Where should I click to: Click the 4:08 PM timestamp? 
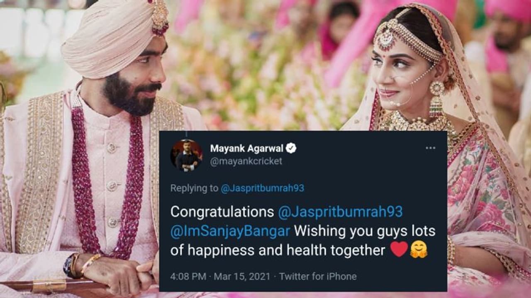click(x=186, y=276)
